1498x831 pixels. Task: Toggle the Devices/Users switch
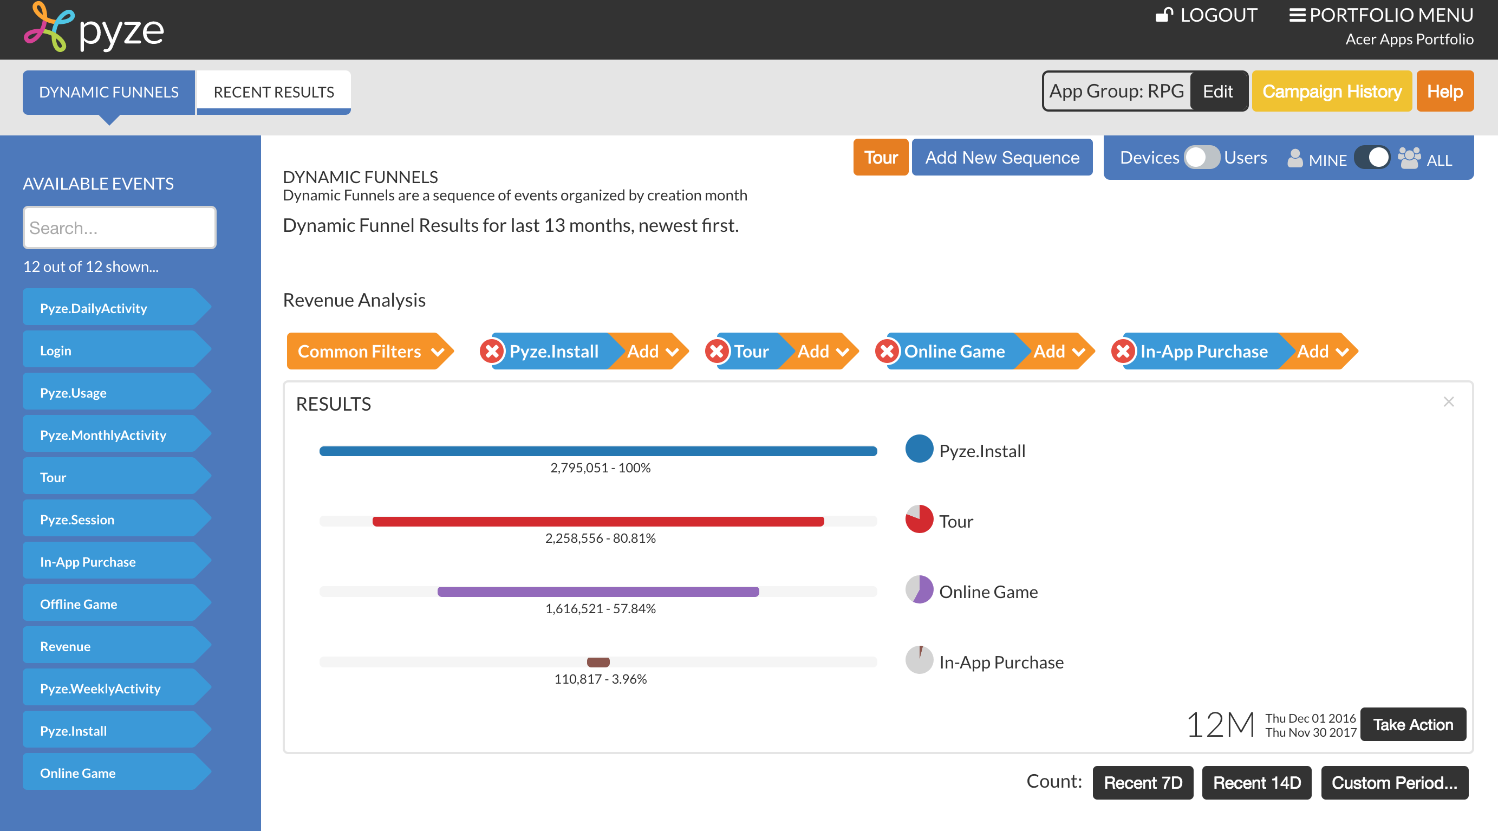[1201, 158]
